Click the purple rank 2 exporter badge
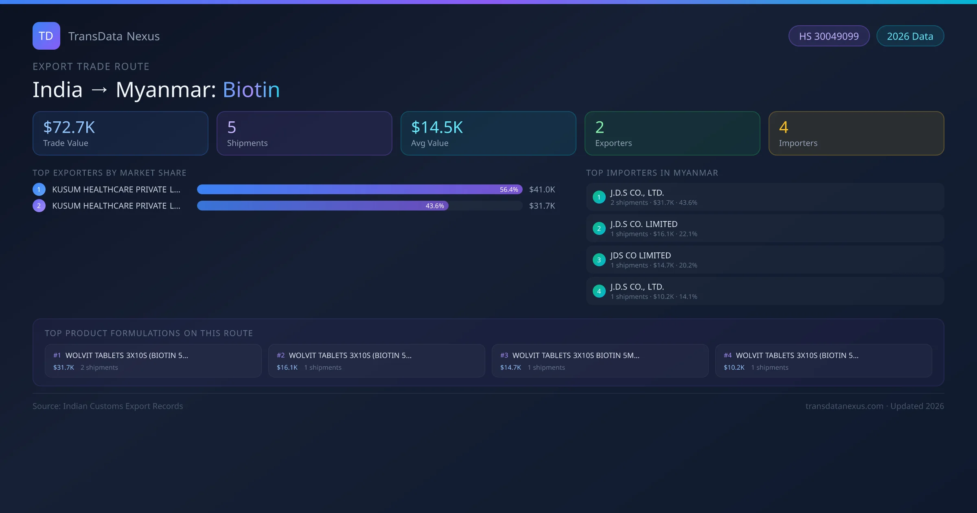This screenshot has height=513, width=977. (39, 206)
